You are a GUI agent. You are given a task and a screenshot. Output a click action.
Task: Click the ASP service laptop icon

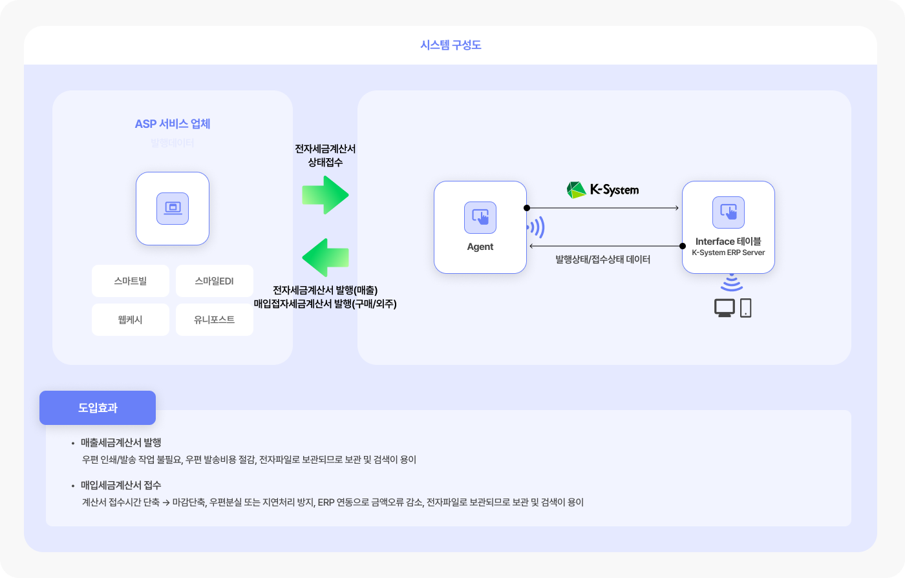pyautogui.click(x=173, y=209)
